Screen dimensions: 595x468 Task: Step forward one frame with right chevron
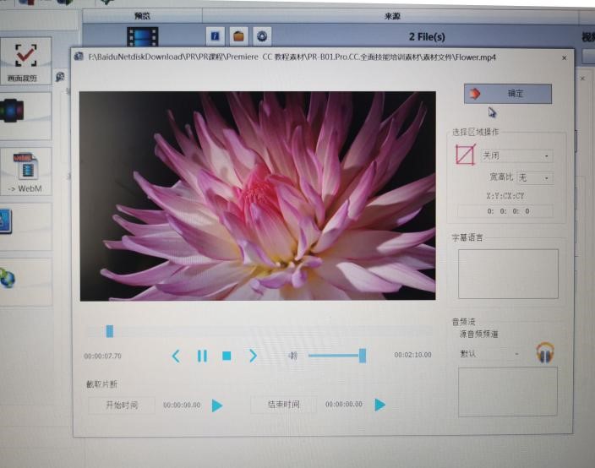[x=253, y=356]
